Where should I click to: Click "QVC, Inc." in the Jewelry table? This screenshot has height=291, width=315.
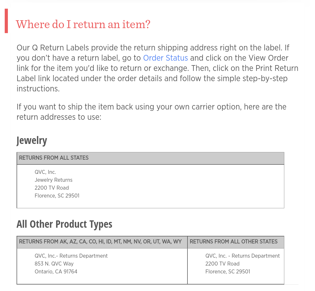pos(45,172)
